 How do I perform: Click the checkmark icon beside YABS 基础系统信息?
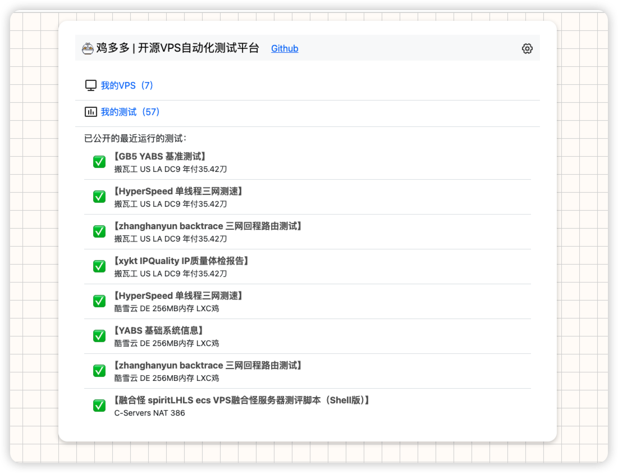(99, 336)
